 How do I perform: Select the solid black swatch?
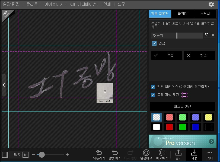pyautogui.click(x=209, y=127)
